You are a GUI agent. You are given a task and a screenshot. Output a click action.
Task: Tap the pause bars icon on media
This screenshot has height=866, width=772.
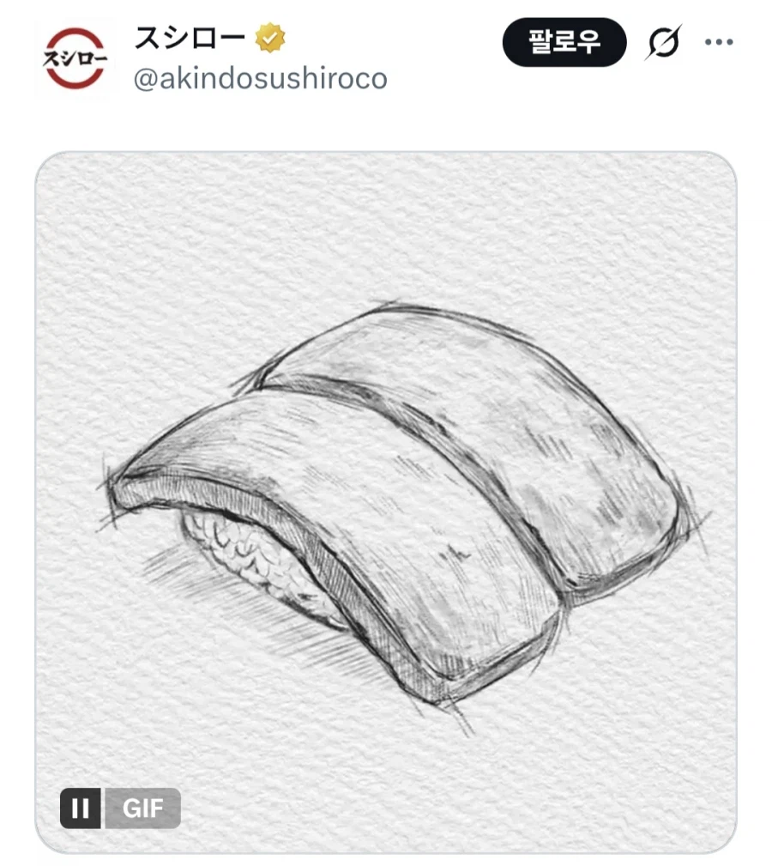click(81, 808)
